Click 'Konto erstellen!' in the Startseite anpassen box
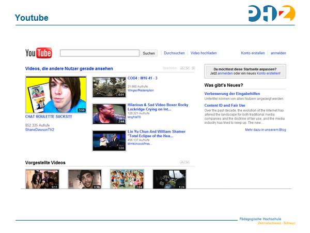The width and height of the screenshot is (310, 233). (269, 74)
